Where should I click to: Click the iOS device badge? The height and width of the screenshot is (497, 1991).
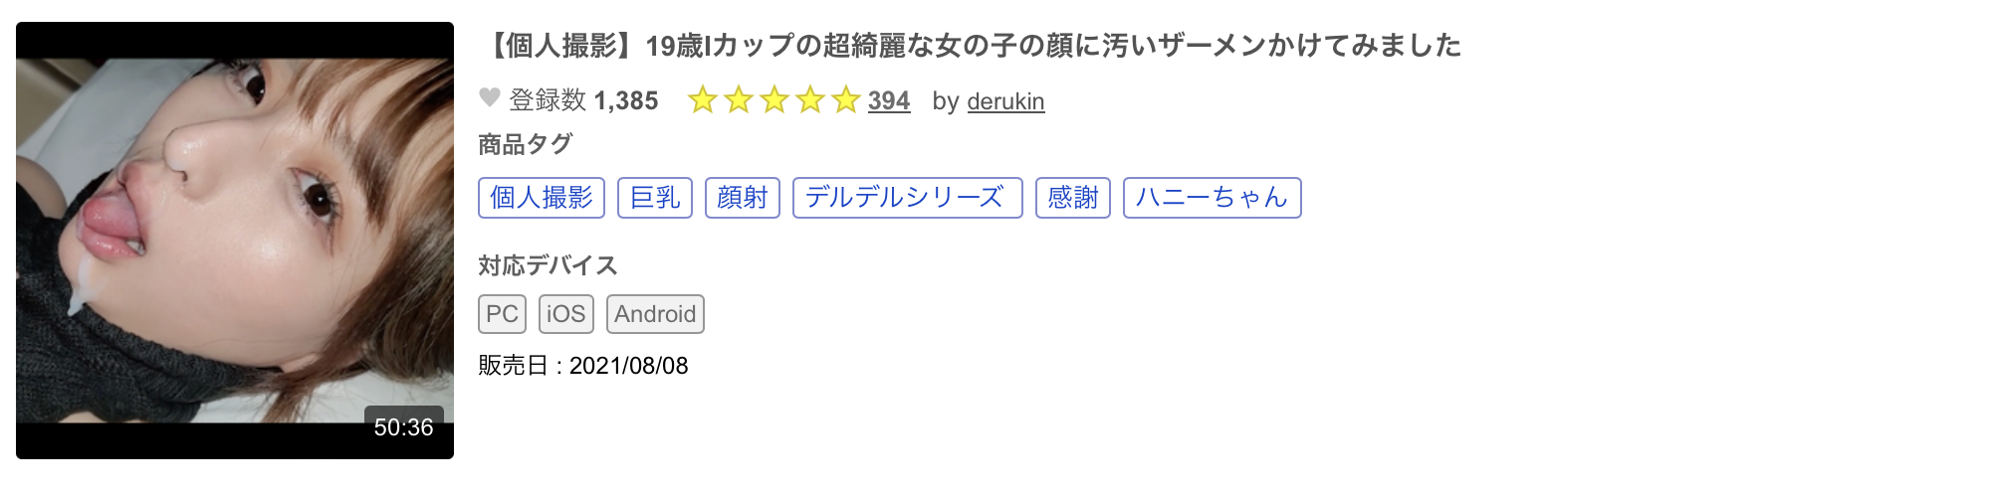click(x=565, y=314)
